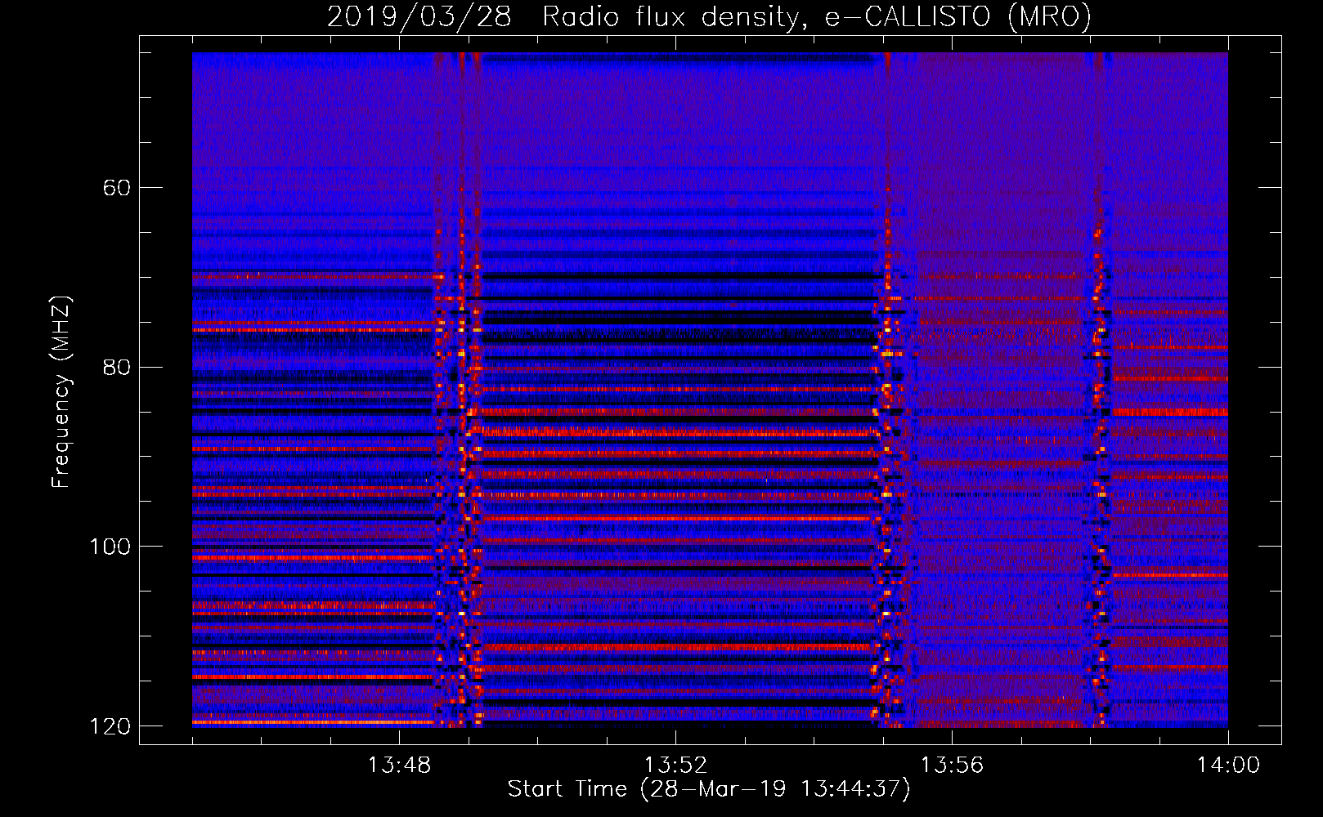Viewport: 1323px width, 817px height.
Task: Click the 14:00 time tick label
Action: [x=1228, y=766]
